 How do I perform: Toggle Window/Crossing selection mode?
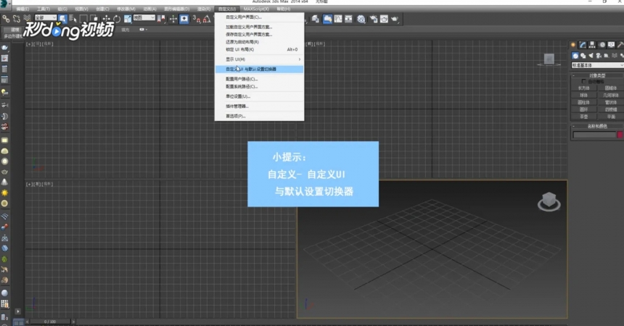94,19
